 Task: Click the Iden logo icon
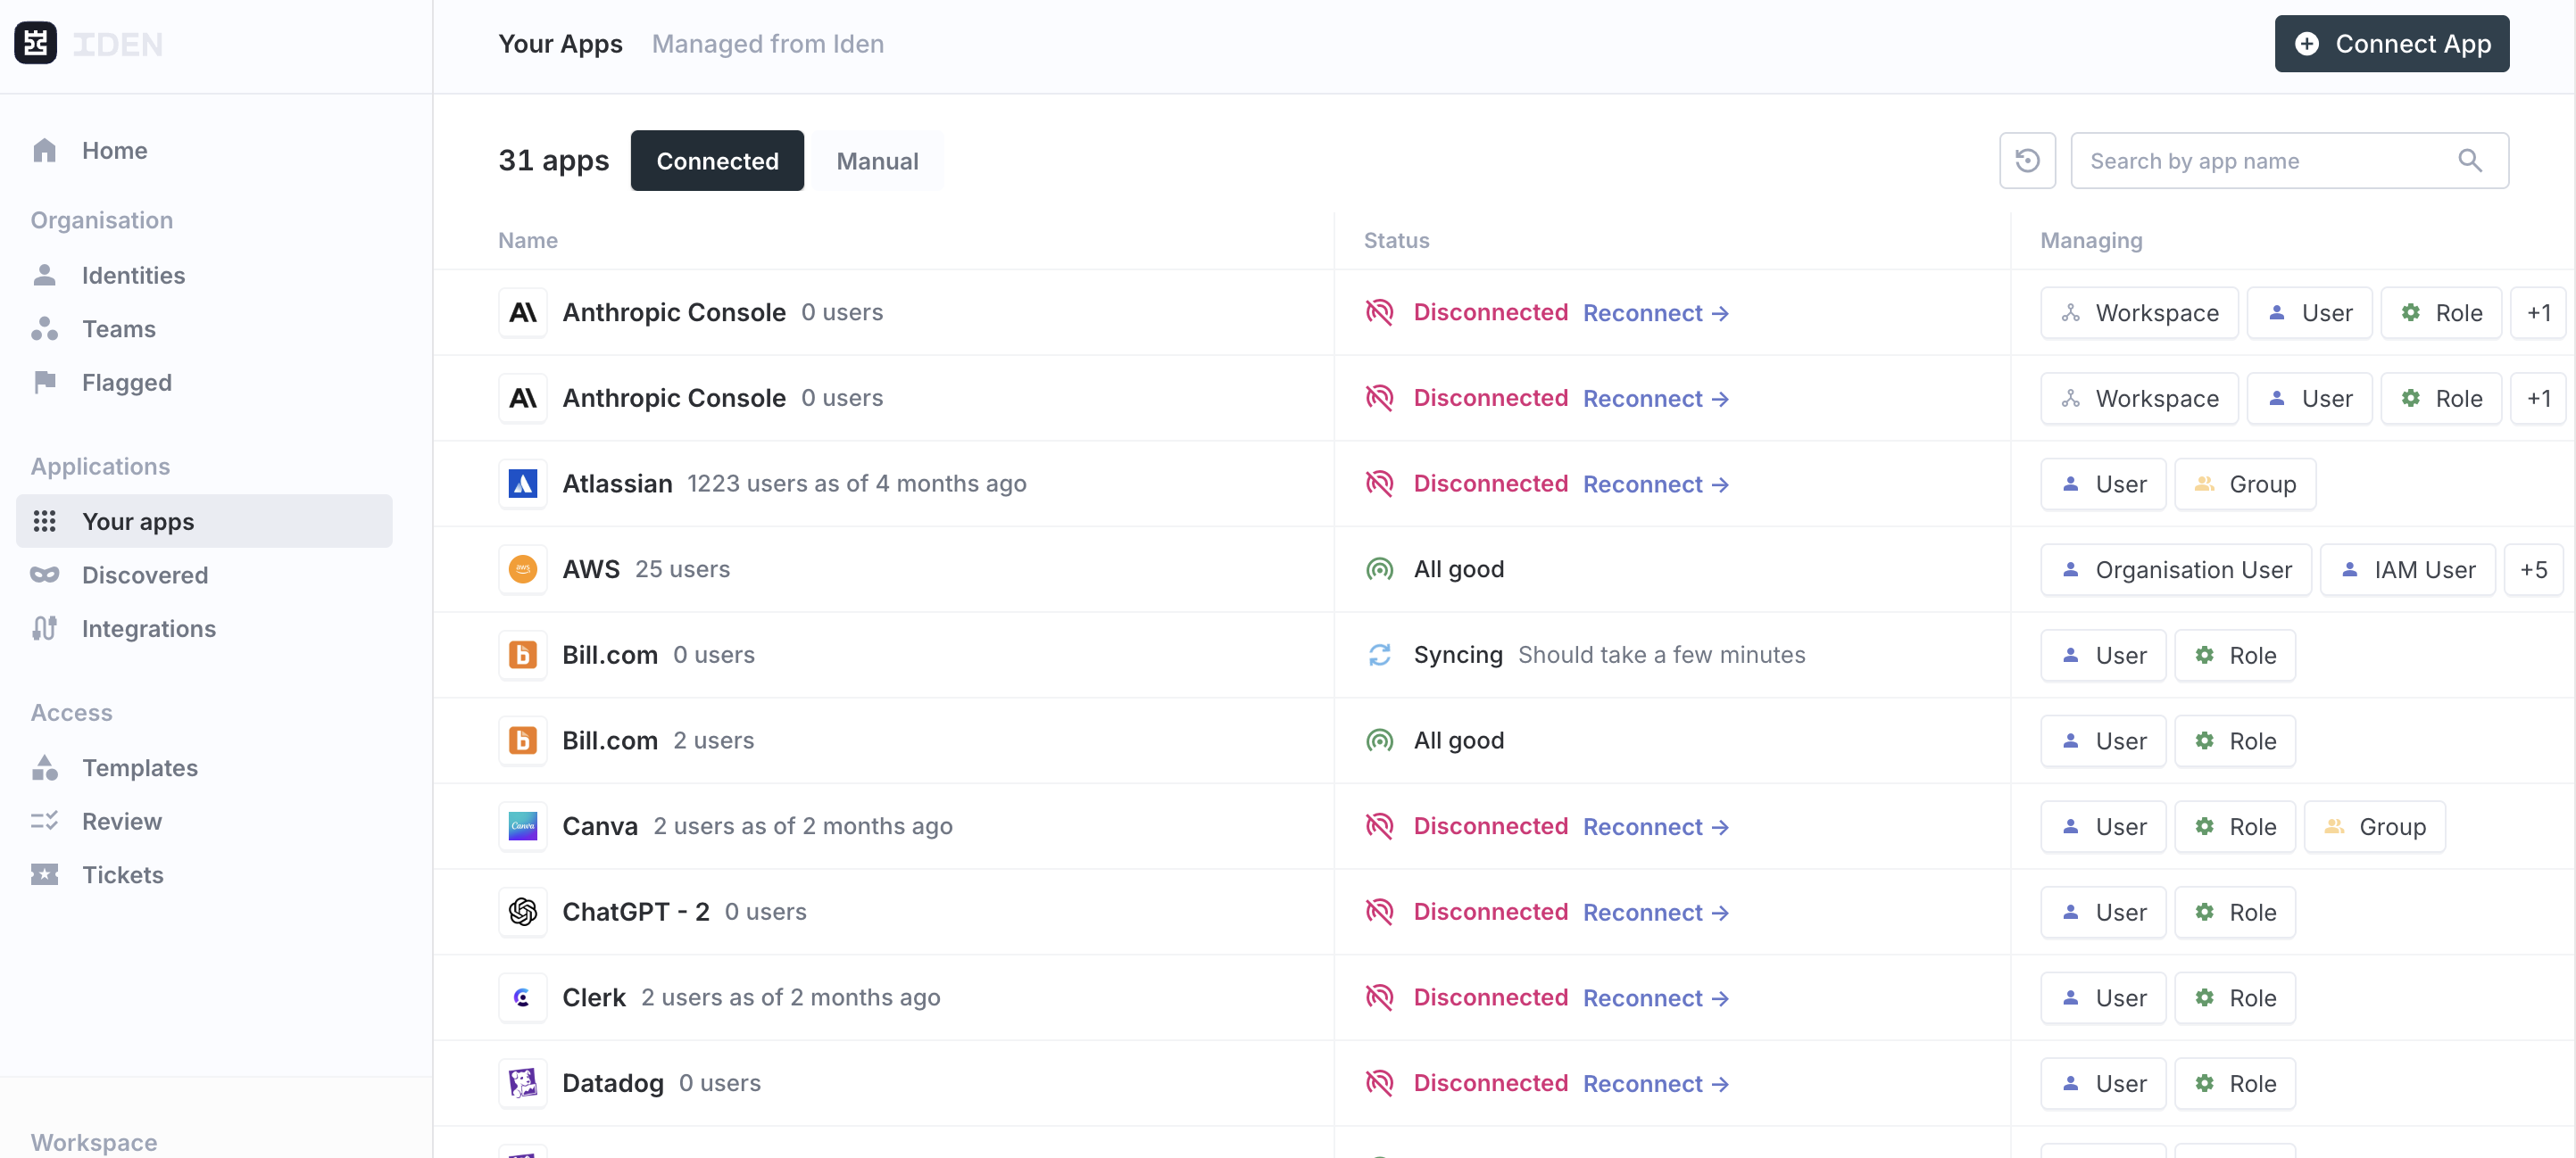36,43
